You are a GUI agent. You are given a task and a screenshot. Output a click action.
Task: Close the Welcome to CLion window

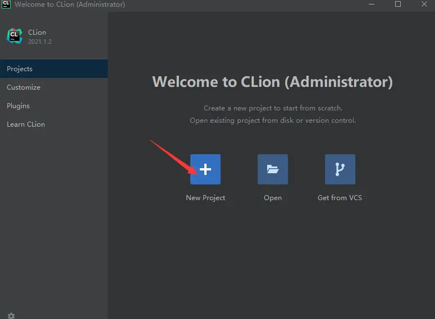click(x=424, y=4)
